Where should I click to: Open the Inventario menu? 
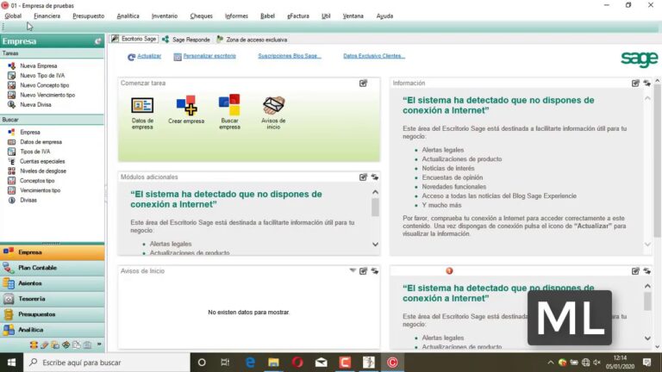165,16
